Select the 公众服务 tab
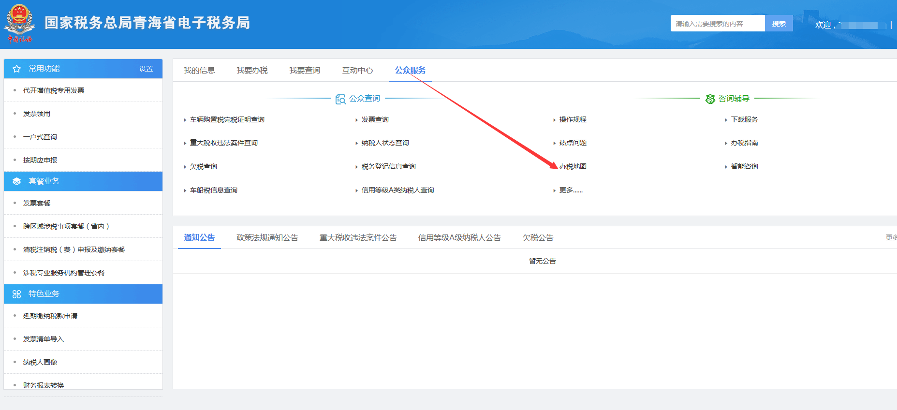Image resolution: width=897 pixels, height=410 pixels. (410, 70)
